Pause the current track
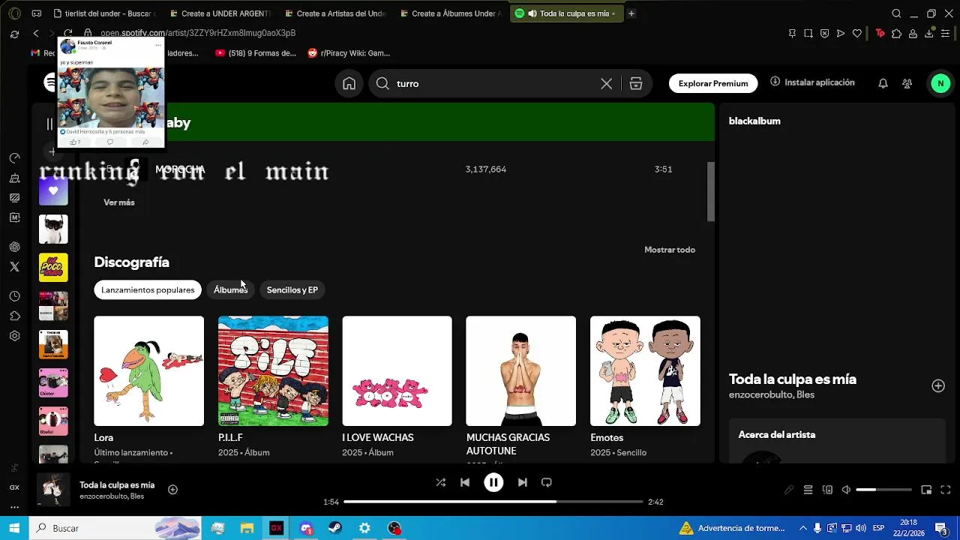 [493, 482]
